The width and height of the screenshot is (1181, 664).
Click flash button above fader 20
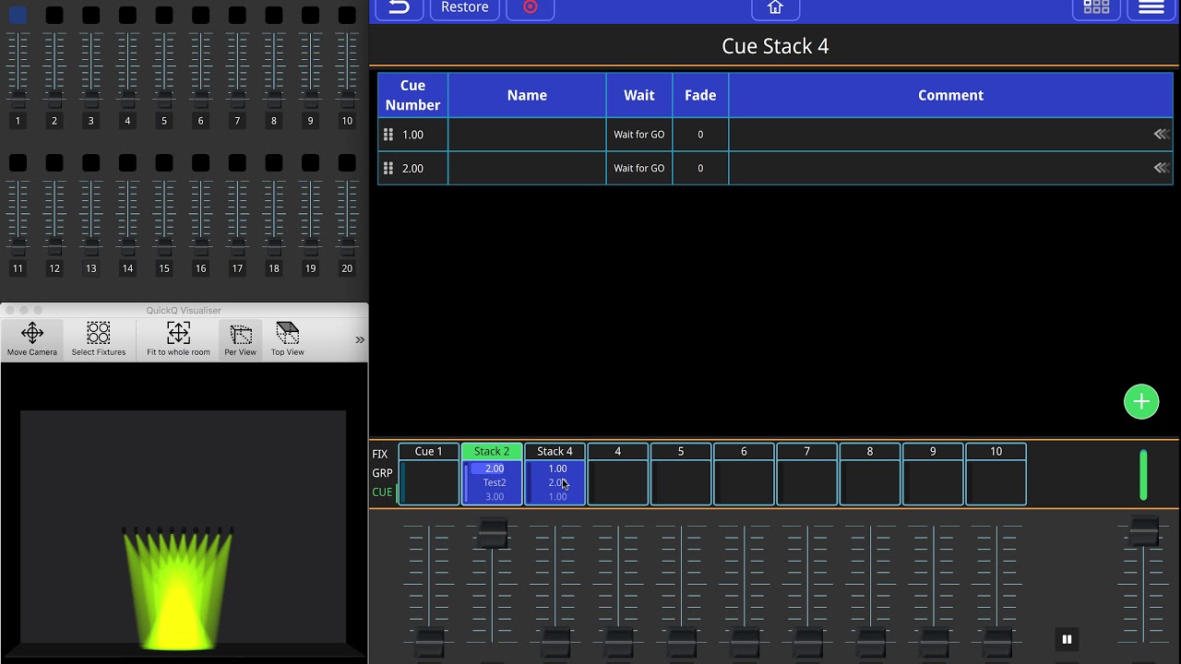tap(347, 163)
